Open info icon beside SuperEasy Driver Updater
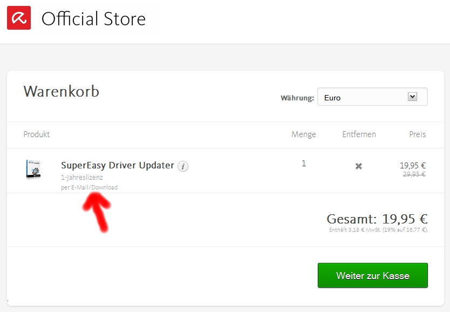The image size is (450, 312). pyautogui.click(x=183, y=166)
